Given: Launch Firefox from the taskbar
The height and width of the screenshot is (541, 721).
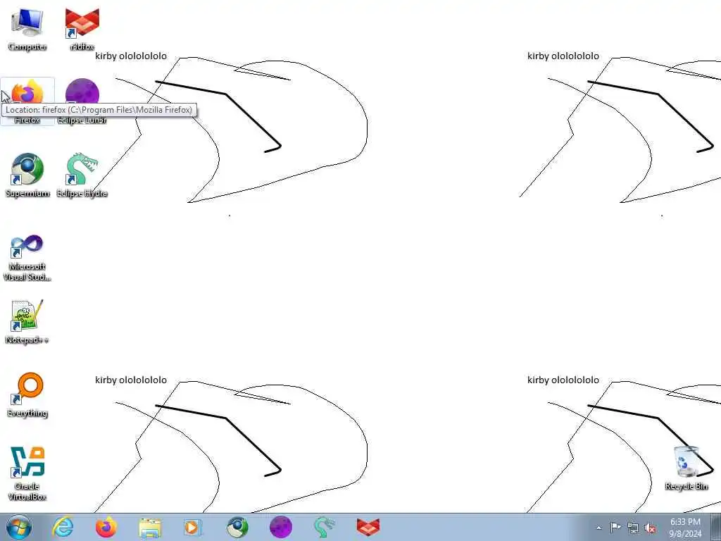Looking at the screenshot, I should coord(106,527).
